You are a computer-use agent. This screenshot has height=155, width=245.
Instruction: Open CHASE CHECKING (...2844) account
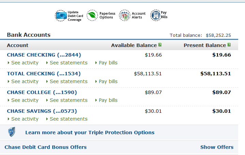point(44,55)
